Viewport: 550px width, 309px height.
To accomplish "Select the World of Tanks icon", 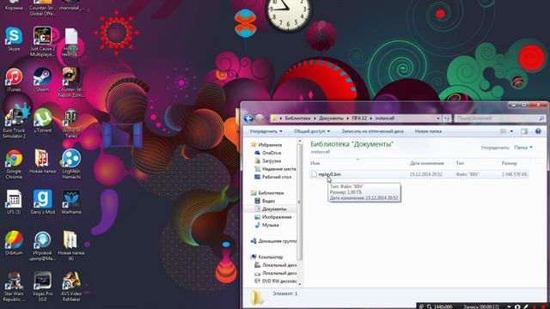I will (x=71, y=124).
